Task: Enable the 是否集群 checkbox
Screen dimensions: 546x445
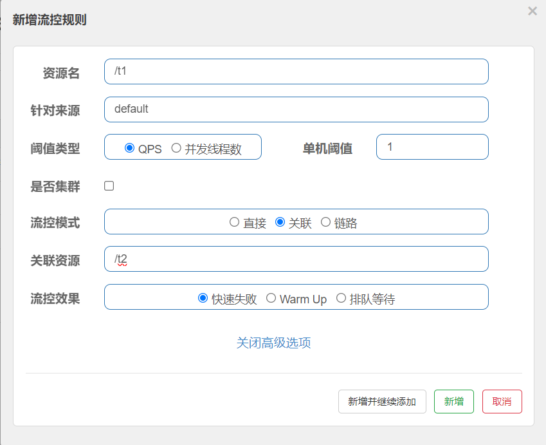Action: [109, 186]
